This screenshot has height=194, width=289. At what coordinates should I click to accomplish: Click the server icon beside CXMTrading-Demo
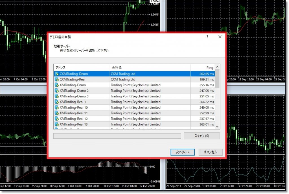pyautogui.click(x=56, y=74)
